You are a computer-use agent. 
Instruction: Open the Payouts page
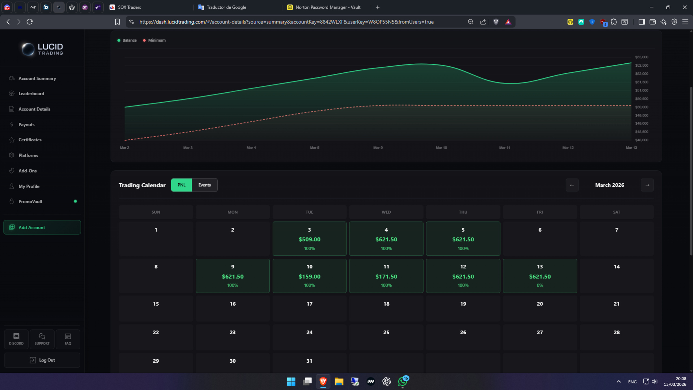[x=26, y=125]
